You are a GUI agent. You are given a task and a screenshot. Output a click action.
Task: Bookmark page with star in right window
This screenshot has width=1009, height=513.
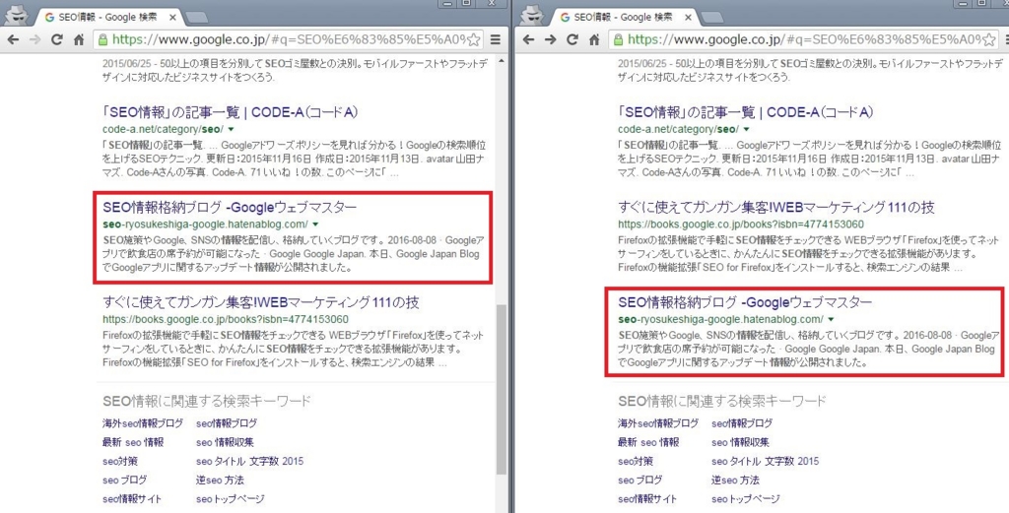coord(989,39)
